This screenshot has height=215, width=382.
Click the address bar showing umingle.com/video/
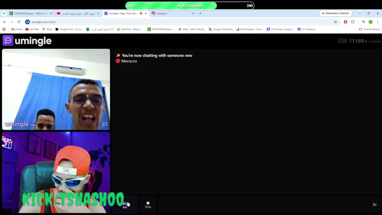tap(179, 22)
